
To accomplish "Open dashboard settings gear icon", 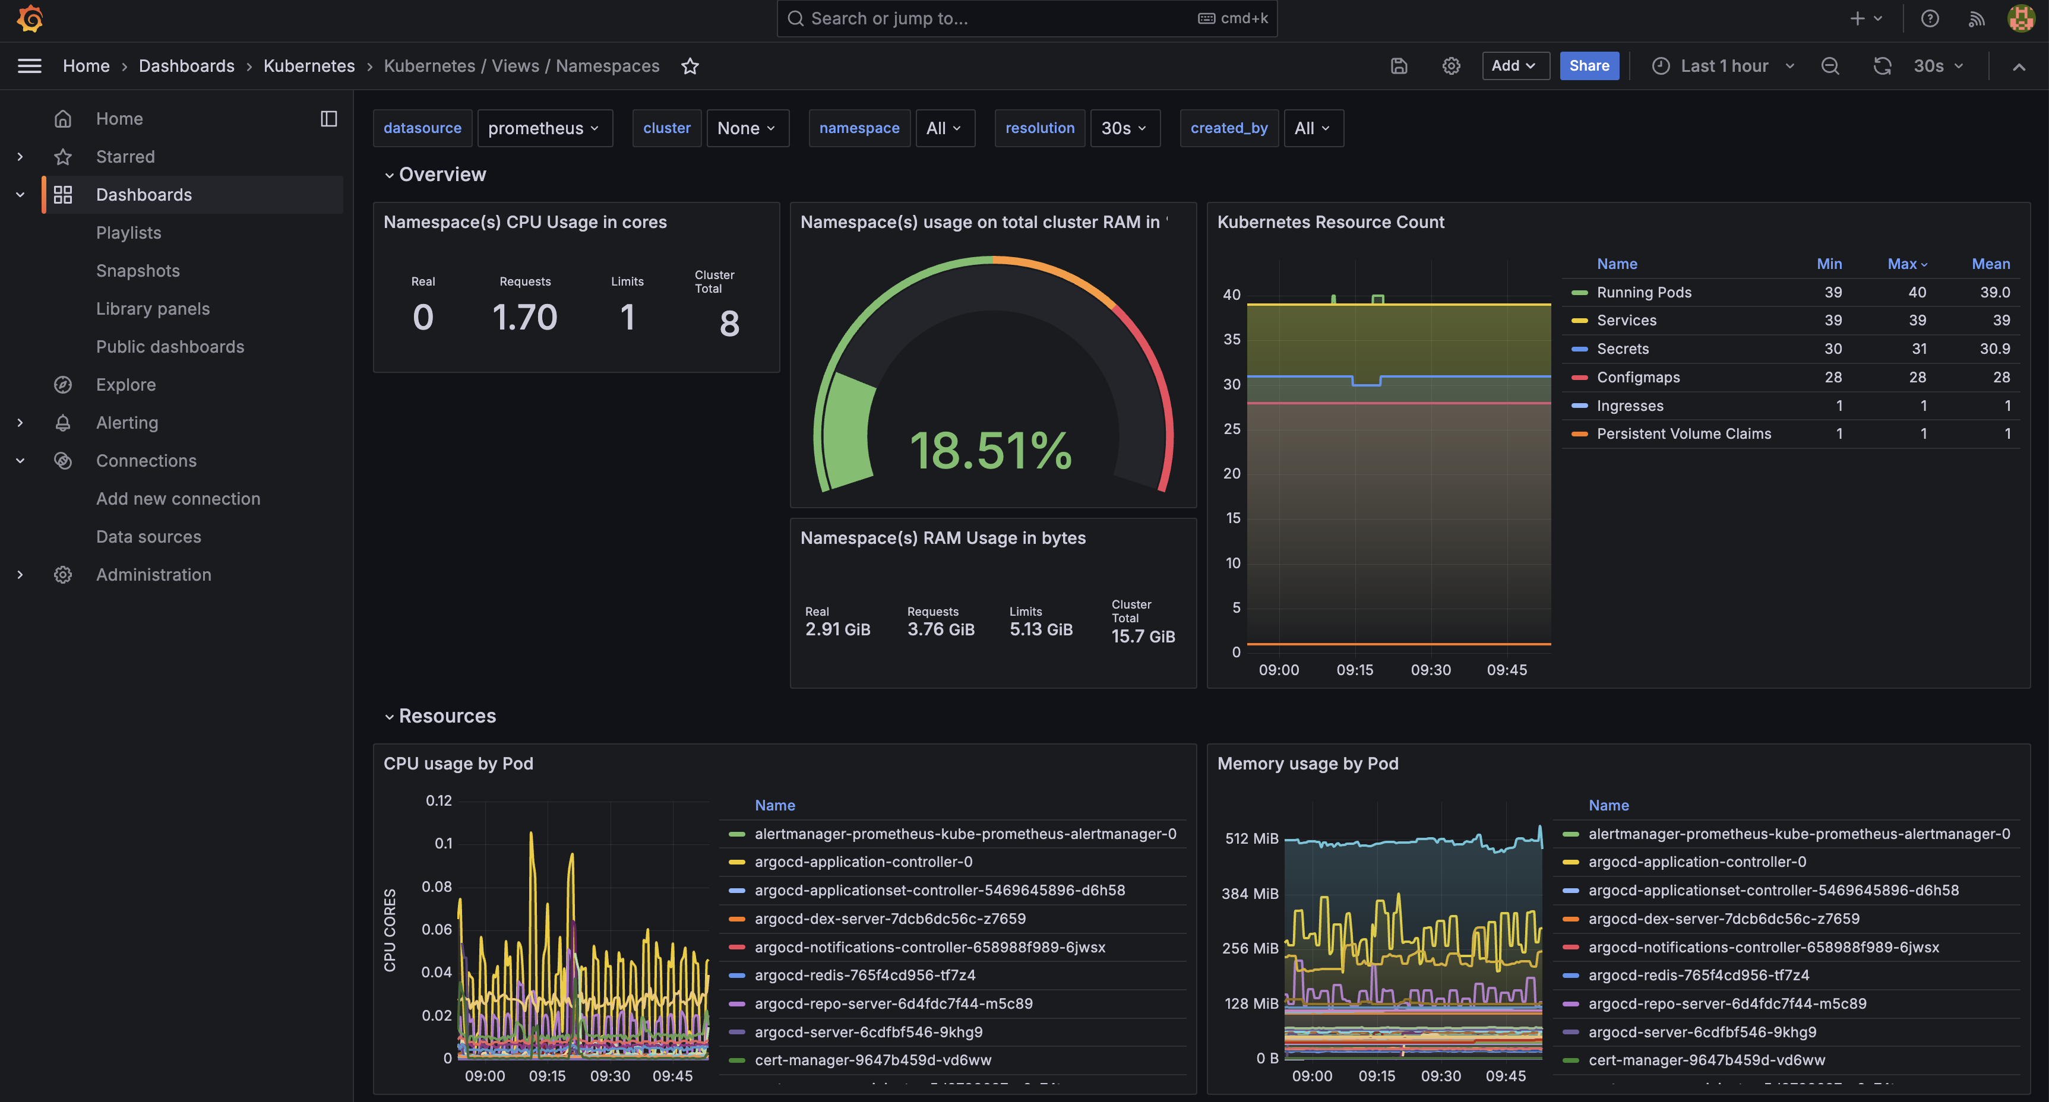I will tap(1451, 66).
